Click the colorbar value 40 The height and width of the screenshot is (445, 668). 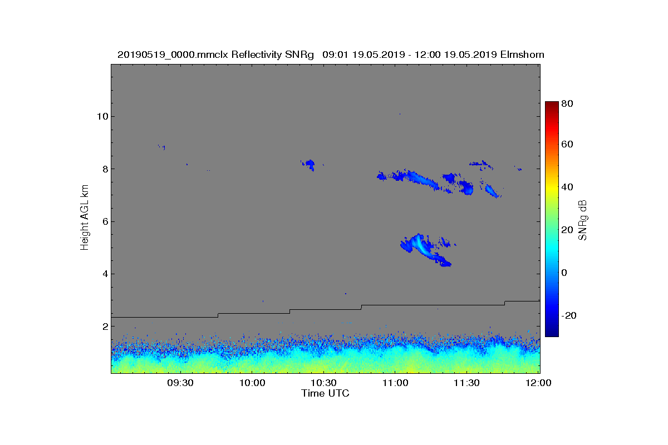coord(568,187)
